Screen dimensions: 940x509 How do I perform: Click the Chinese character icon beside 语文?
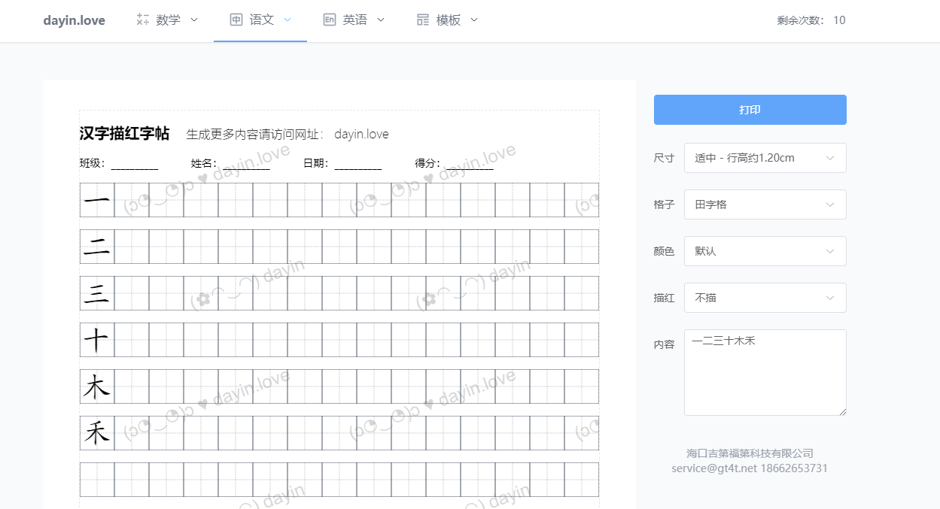(236, 20)
